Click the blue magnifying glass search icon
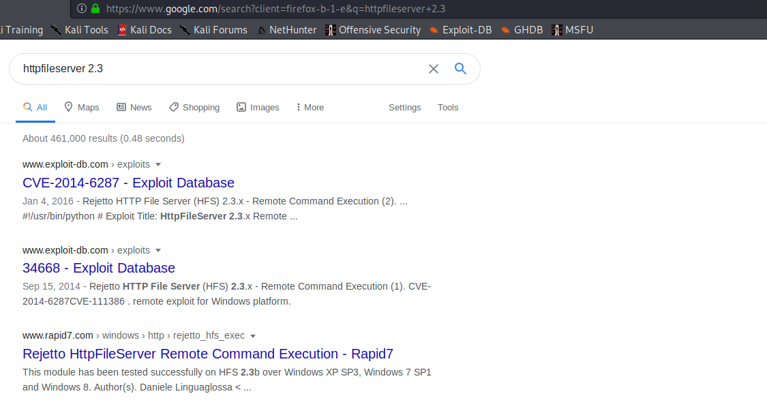Screen dimensions: 767x413 click(x=460, y=68)
